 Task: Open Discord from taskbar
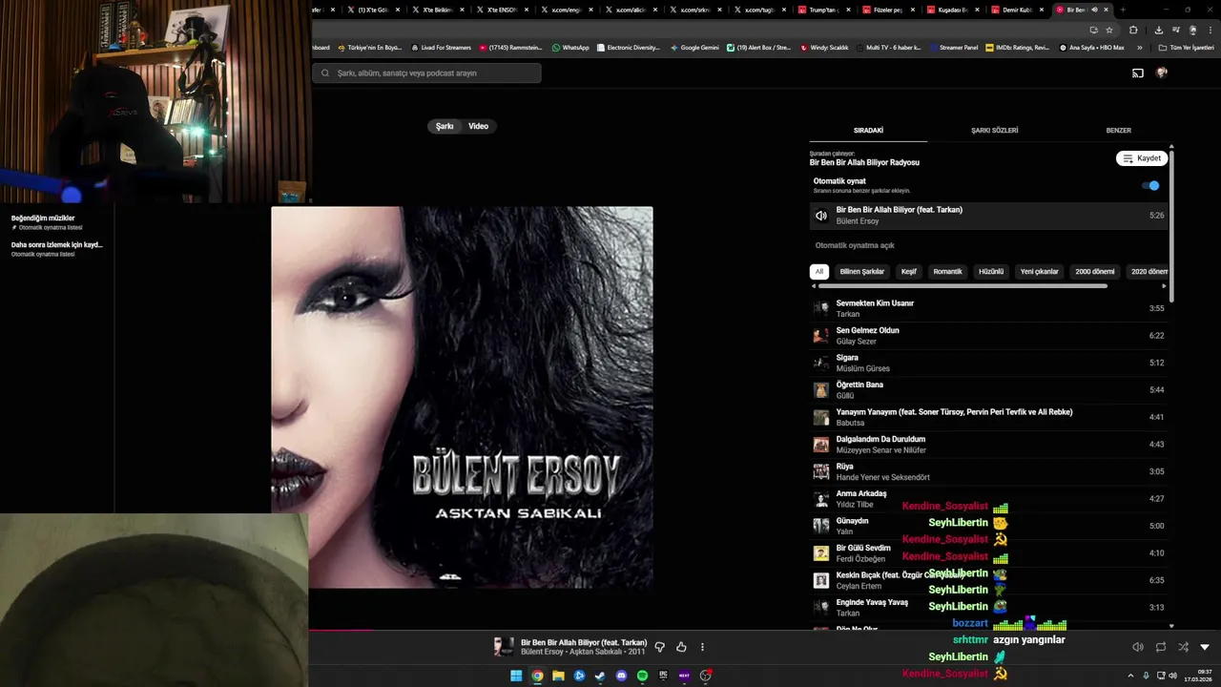point(621,676)
